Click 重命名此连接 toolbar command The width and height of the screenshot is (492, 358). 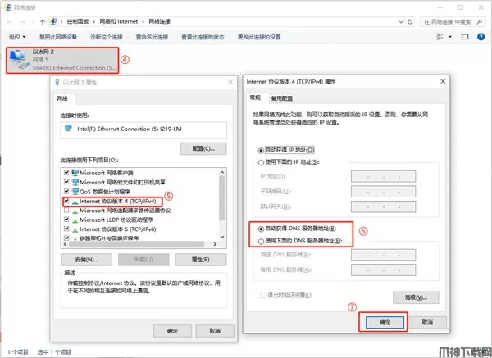pos(152,37)
